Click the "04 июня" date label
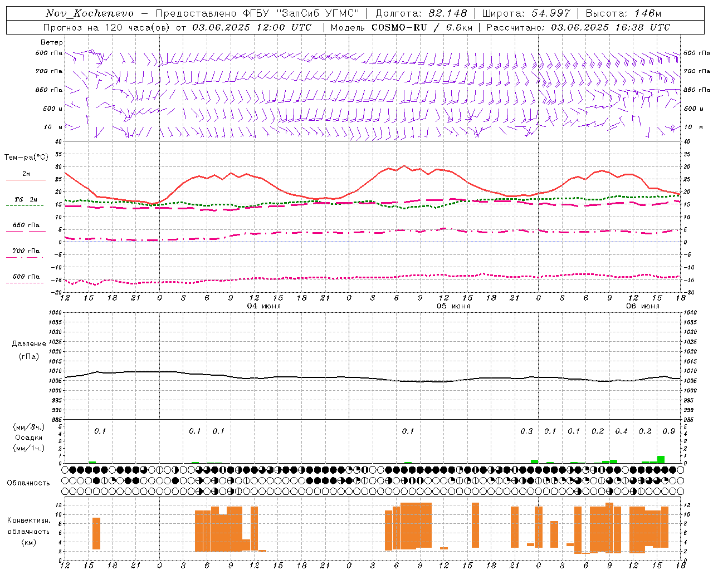Viewport: 713px width, 570px height. coord(264,306)
